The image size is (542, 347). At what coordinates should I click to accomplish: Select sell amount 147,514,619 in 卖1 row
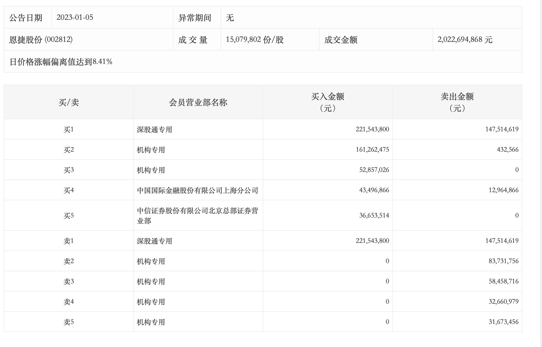[x=502, y=241]
